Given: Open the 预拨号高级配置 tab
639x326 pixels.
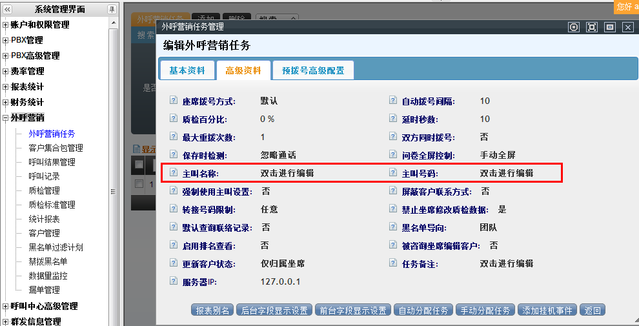Looking at the screenshot, I should tap(313, 71).
